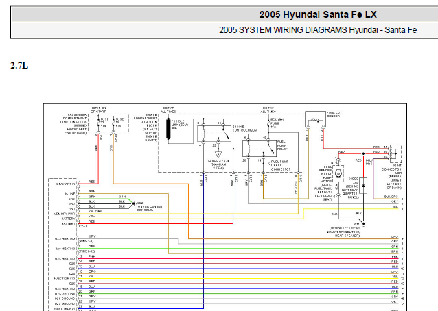Click the '2005 SYSTEM WIRING DIAGRAMS Hyundai - Santa Fe' subtitle

tap(318, 30)
